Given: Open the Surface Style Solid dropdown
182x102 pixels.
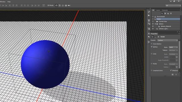Looking at the screenshot, I should (x=173, y=47).
